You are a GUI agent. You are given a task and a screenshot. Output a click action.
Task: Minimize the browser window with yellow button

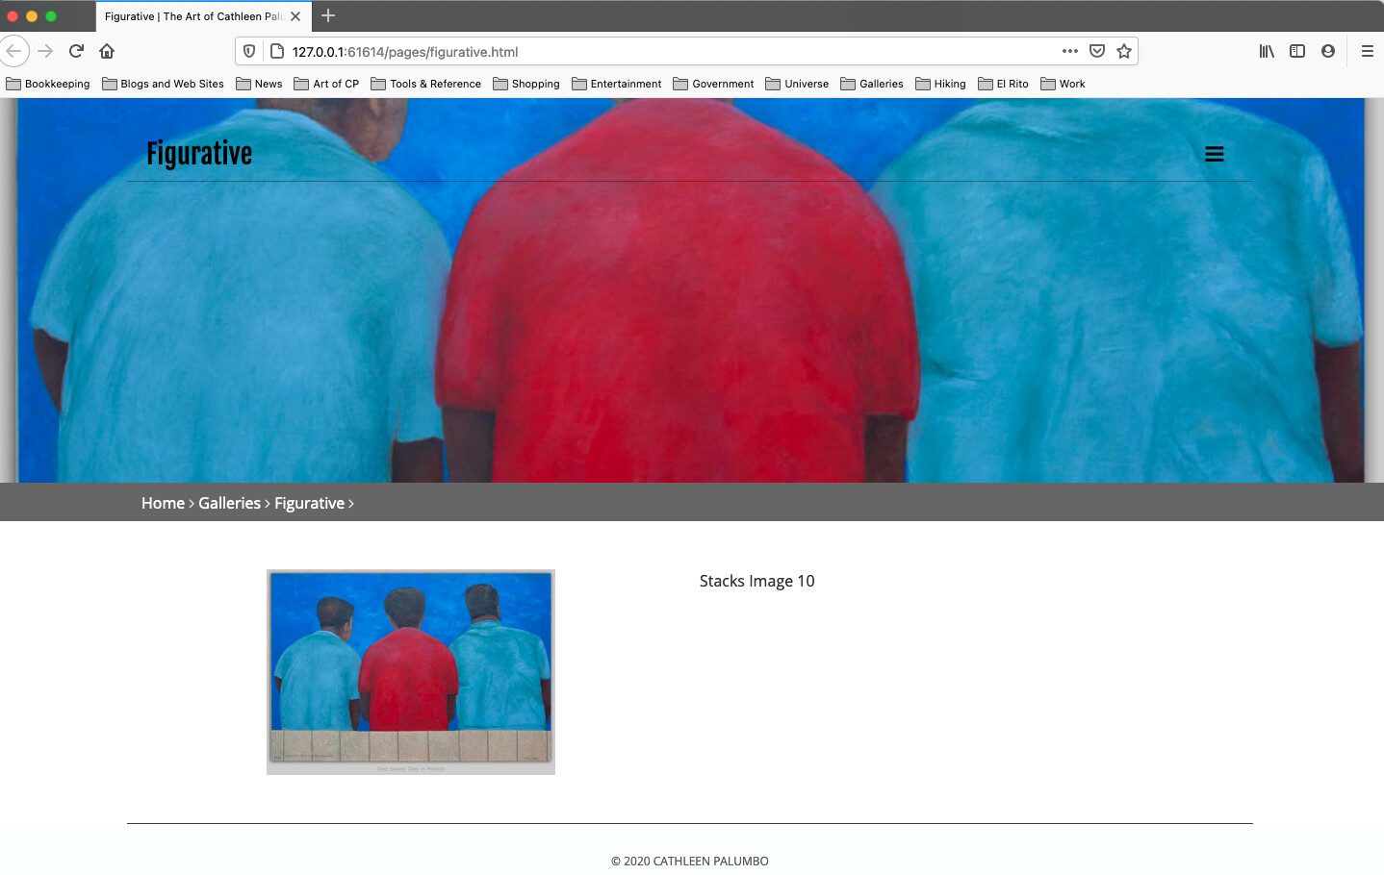pos(32,16)
